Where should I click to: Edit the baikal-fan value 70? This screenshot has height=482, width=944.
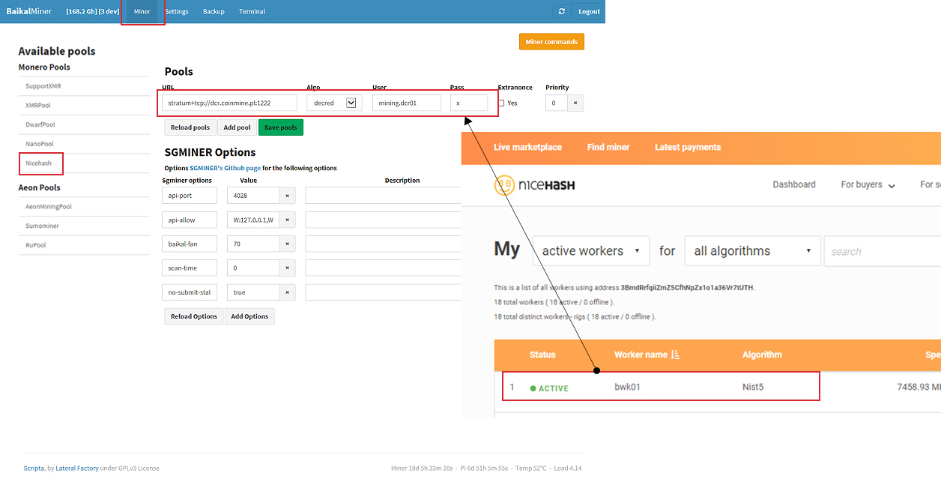(254, 244)
